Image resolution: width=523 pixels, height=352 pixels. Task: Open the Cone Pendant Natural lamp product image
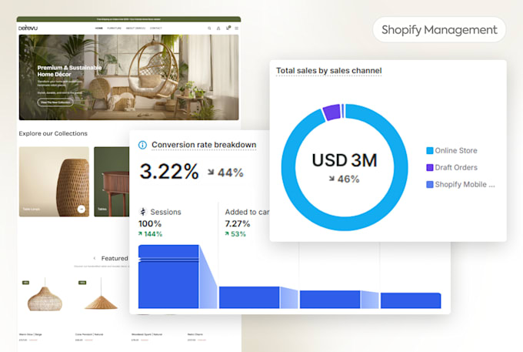[101, 294]
